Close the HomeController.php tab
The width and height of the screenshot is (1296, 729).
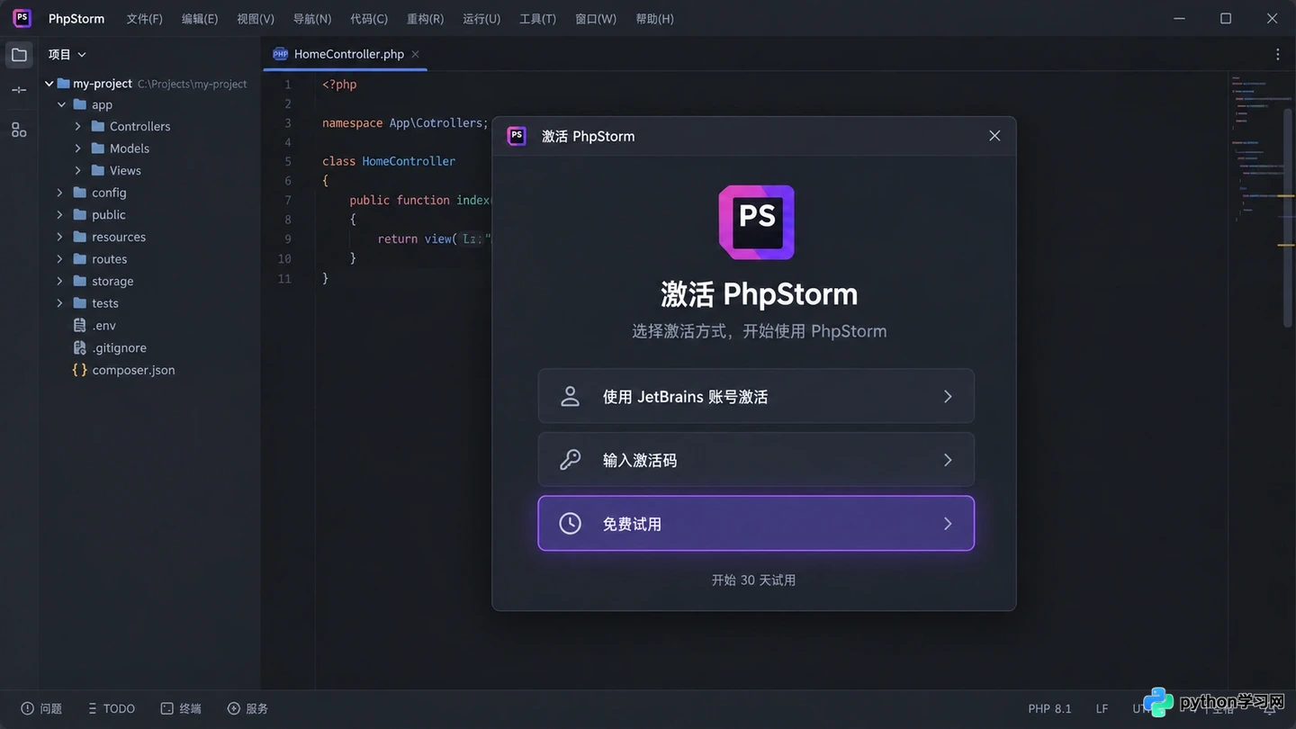(x=415, y=54)
